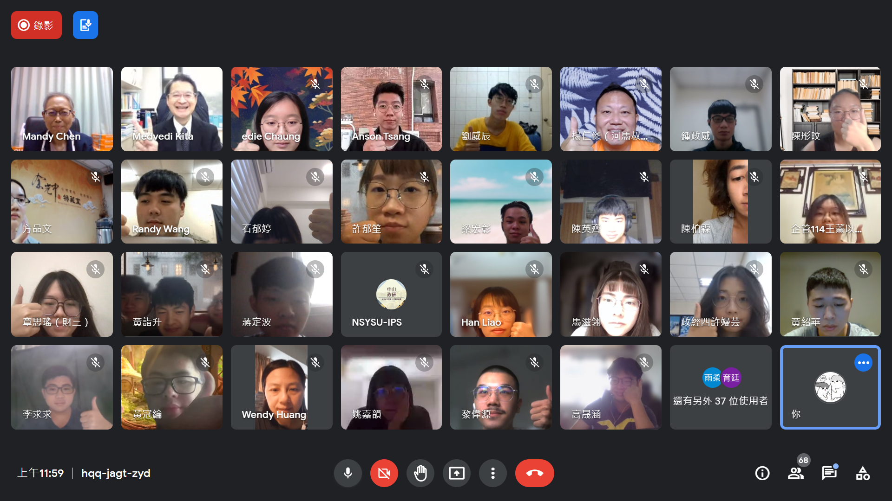Turn on the camera button
892x501 pixels.
(384, 473)
